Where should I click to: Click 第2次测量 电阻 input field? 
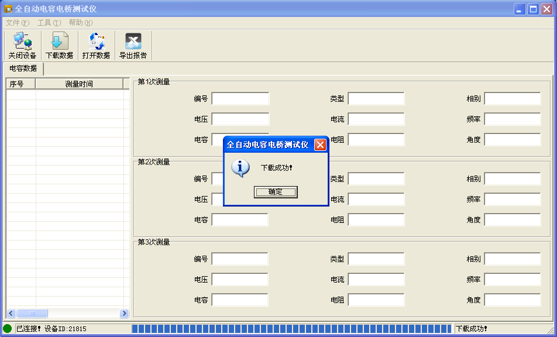[x=376, y=220]
